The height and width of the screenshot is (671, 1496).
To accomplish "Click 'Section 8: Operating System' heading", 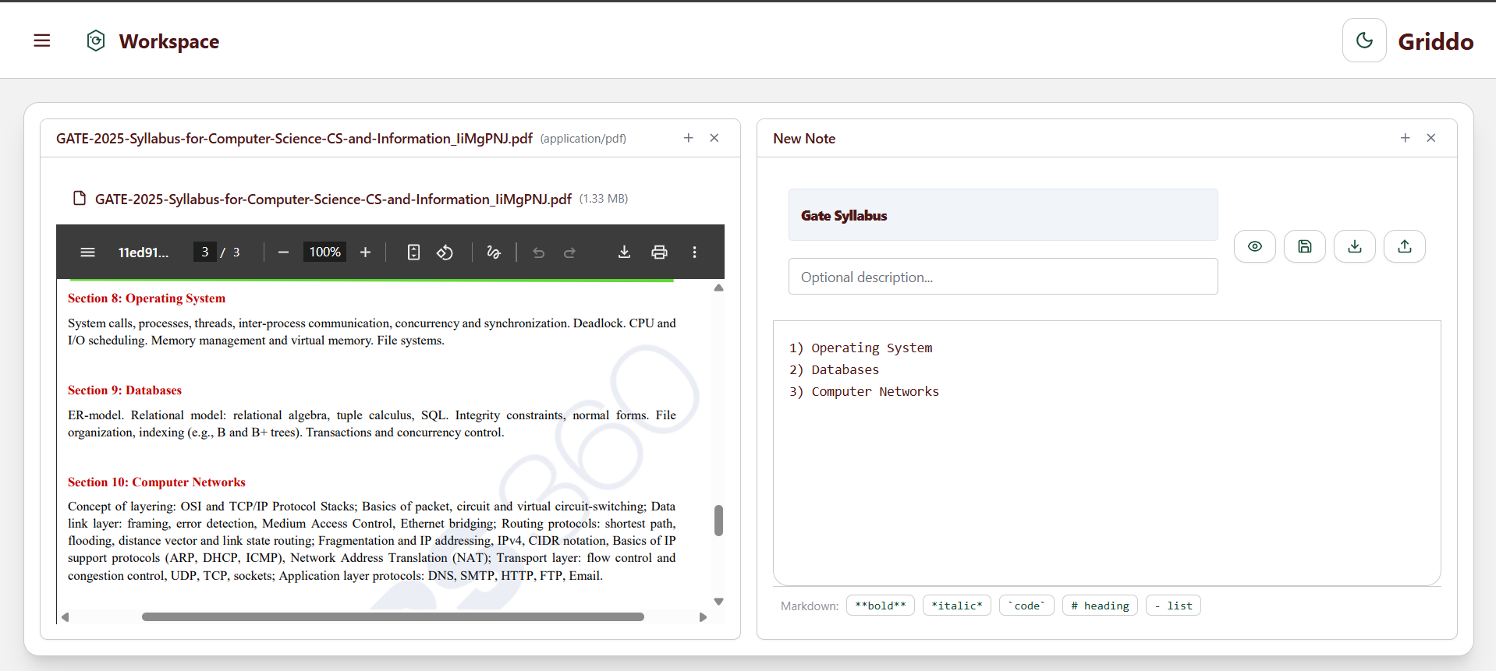I will click(x=147, y=298).
